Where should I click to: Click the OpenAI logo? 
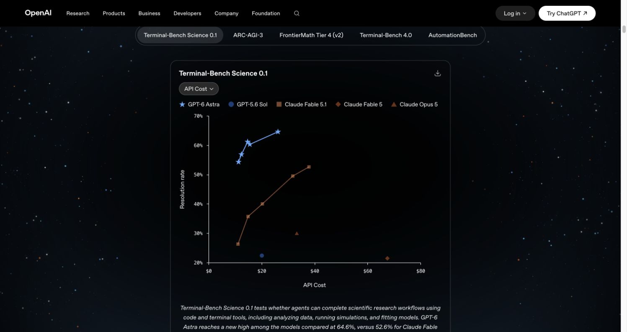[38, 13]
